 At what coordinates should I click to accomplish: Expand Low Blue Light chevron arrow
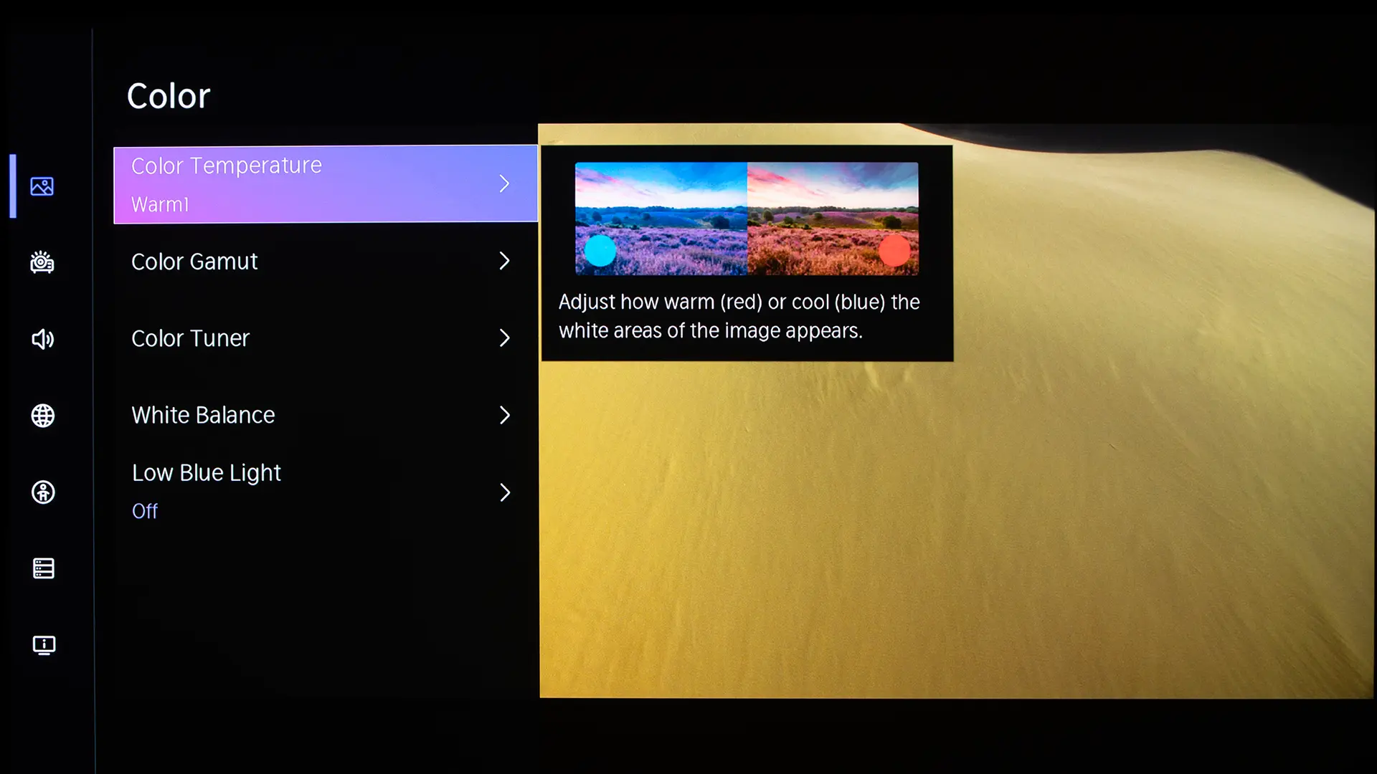point(504,492)
